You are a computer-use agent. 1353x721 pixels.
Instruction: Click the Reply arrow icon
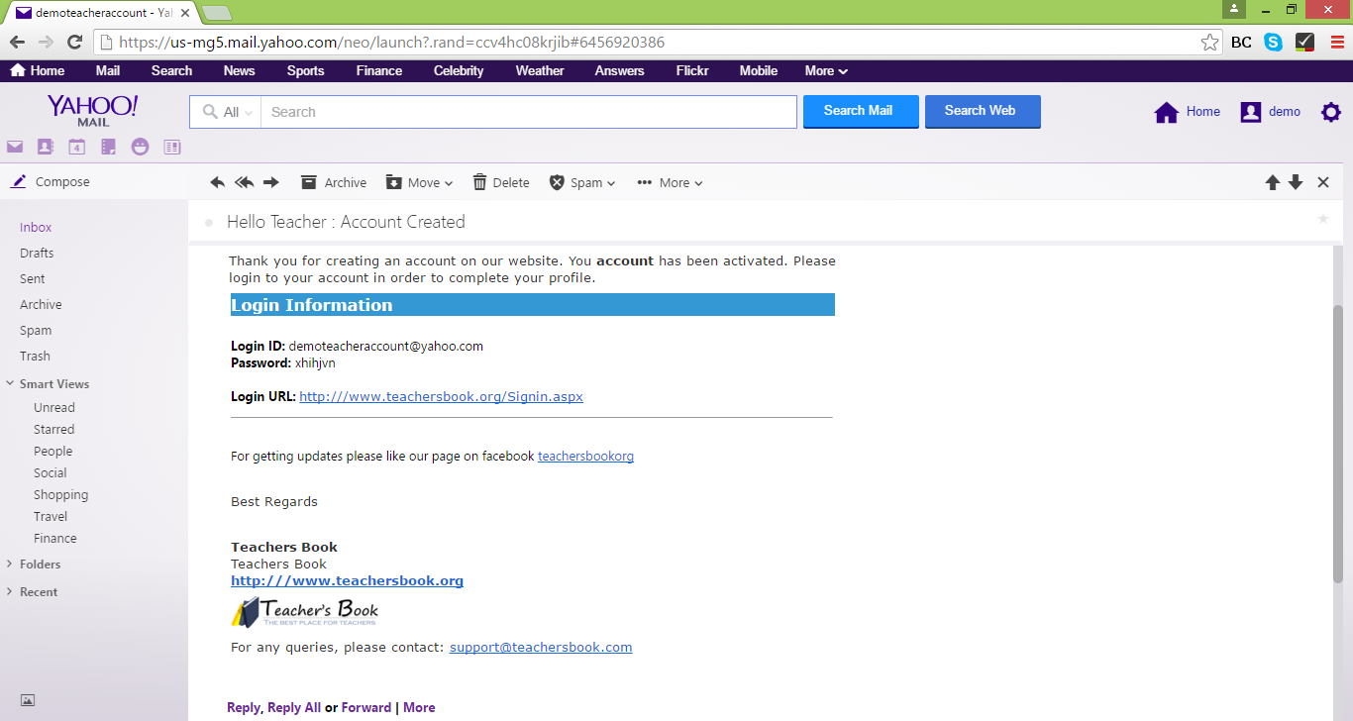coord(218,182)
